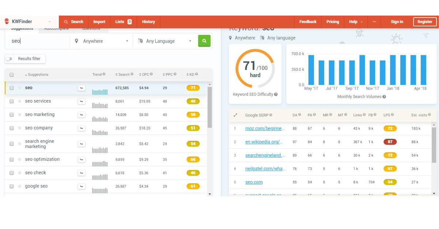Click the suggestions list vertical scrollbar
Viewport: 439px width, 229px height.
210,107
